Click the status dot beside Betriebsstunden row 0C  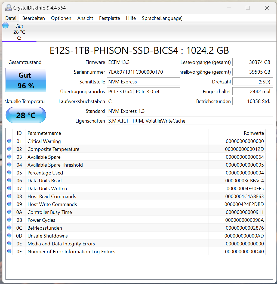point(9,228)
